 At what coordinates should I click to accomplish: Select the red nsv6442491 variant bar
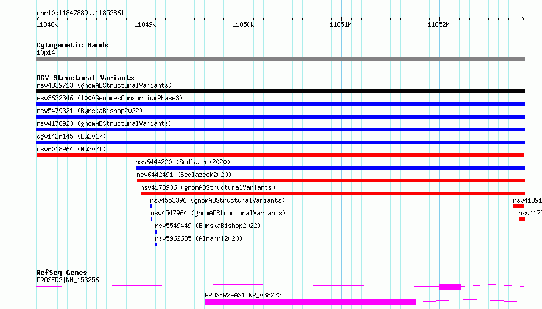[331, 181]
